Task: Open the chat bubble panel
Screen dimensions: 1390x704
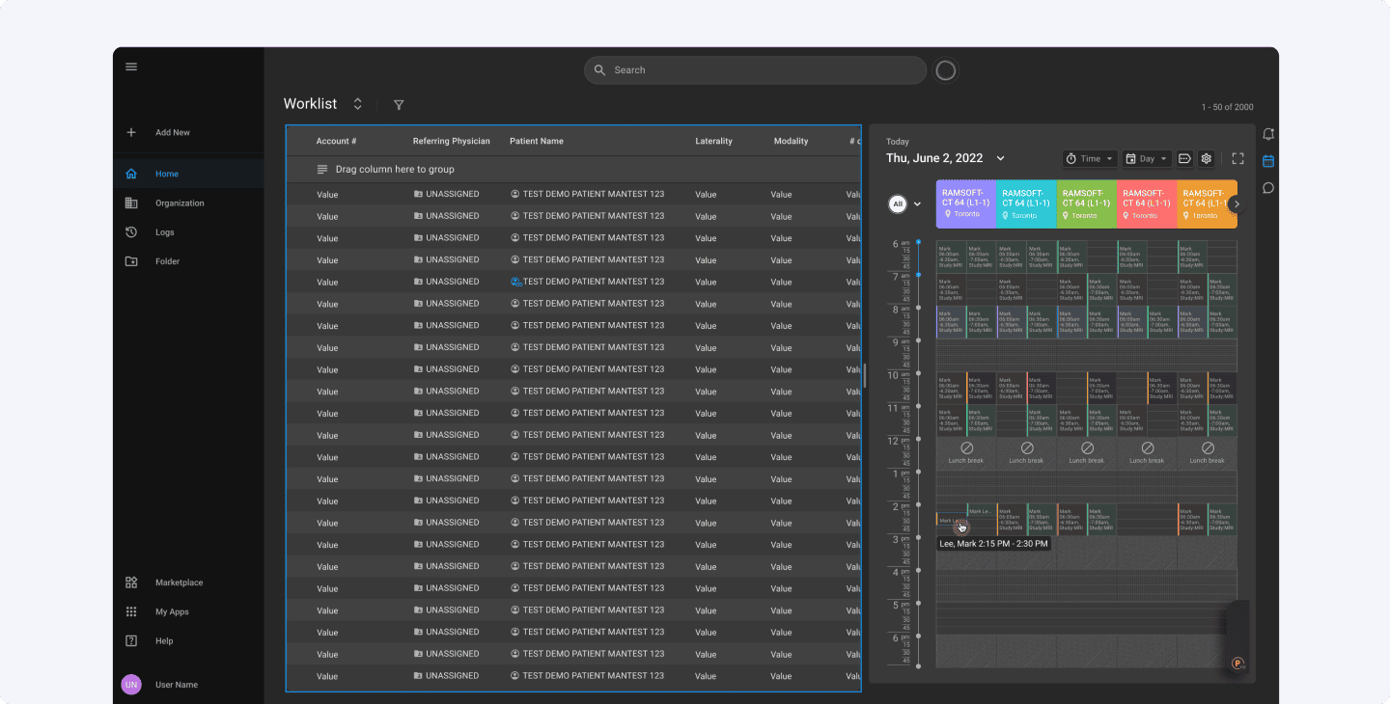Action: tap(1268, 188)
